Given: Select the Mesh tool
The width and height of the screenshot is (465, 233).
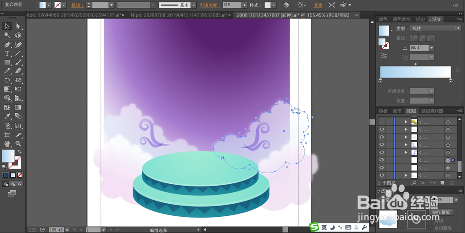Looking at the screenshot, I should [x=7, y=107].
